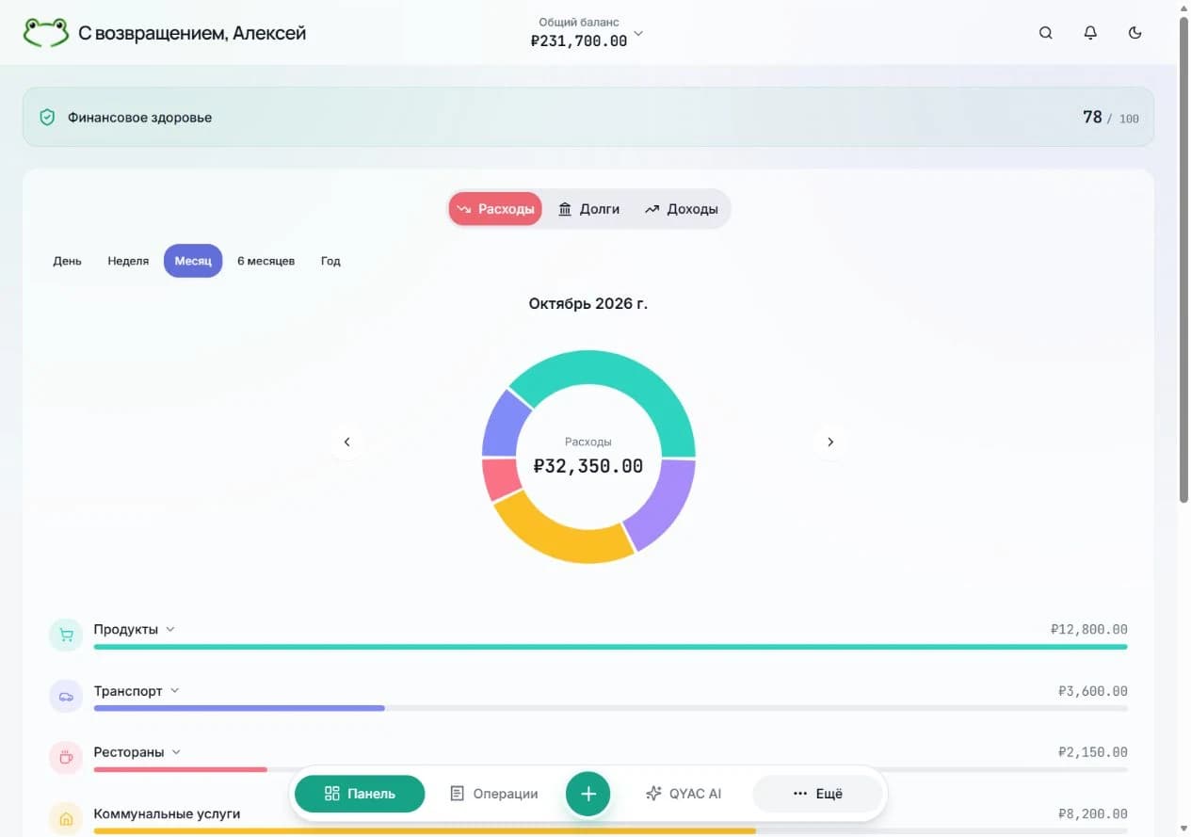Click the ₽8,200.00 Коммунальные услуги amount
This screenshot has height=837, width=1191.
pyautogui.click(x=1093, y=813)
